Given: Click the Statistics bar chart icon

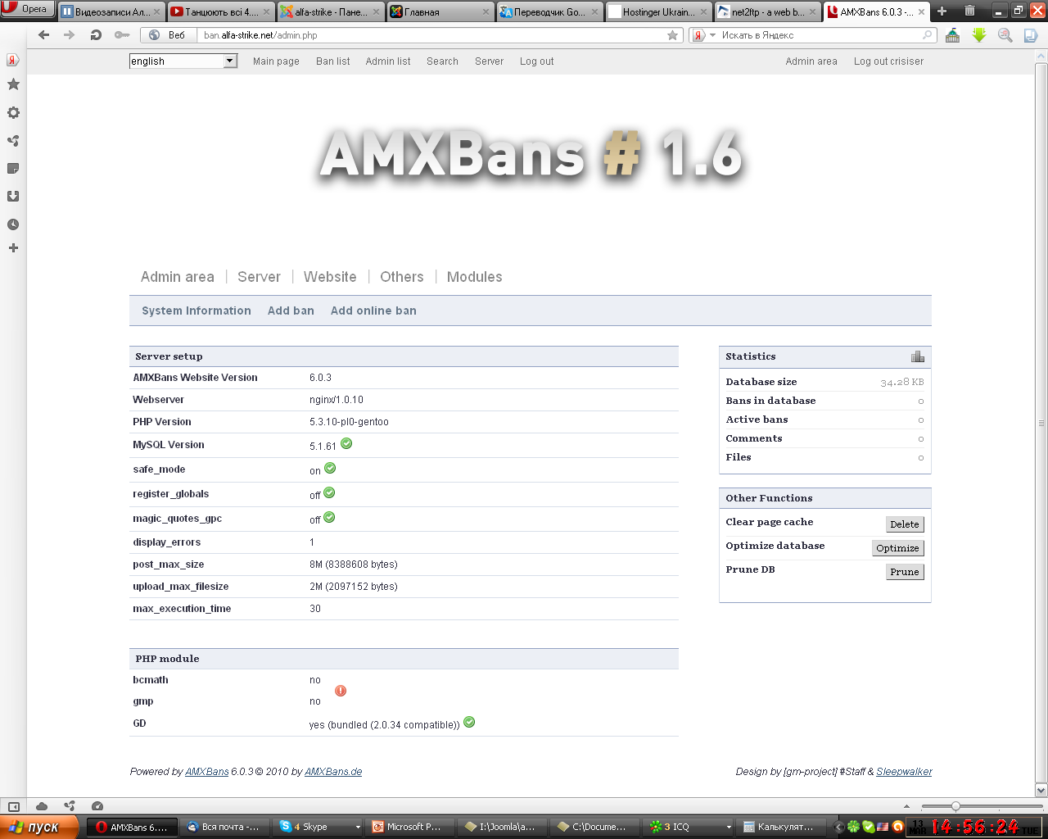Looking at the screenshot, I should coord(918,356).
